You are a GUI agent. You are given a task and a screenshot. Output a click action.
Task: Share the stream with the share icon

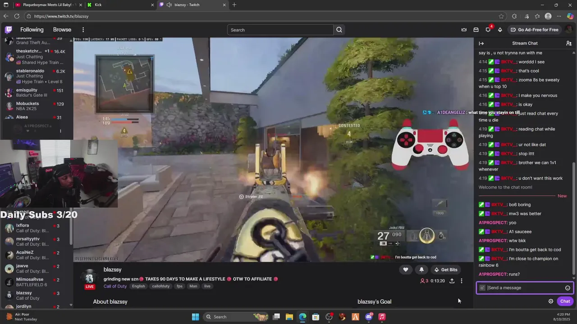[x=452, y=281]
